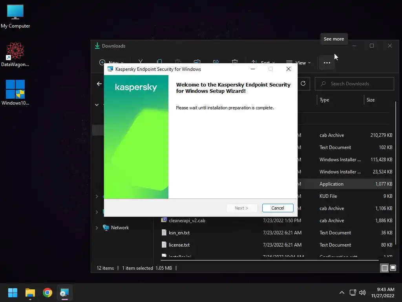This screenshot has width=402, height=302.
Task: Select the 115,428 KB Windows Installer row
Action: (x=345, y=160)
